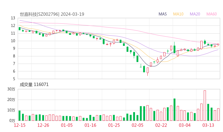Click the 20万 volume axis label
The width and height of the screenshot is (223, 132).
coord(11,100)
